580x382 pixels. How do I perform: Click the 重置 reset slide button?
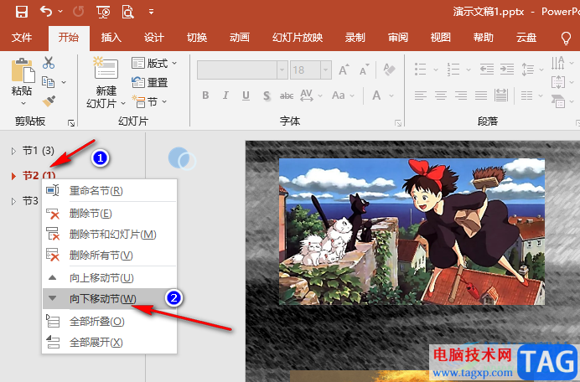150,82
